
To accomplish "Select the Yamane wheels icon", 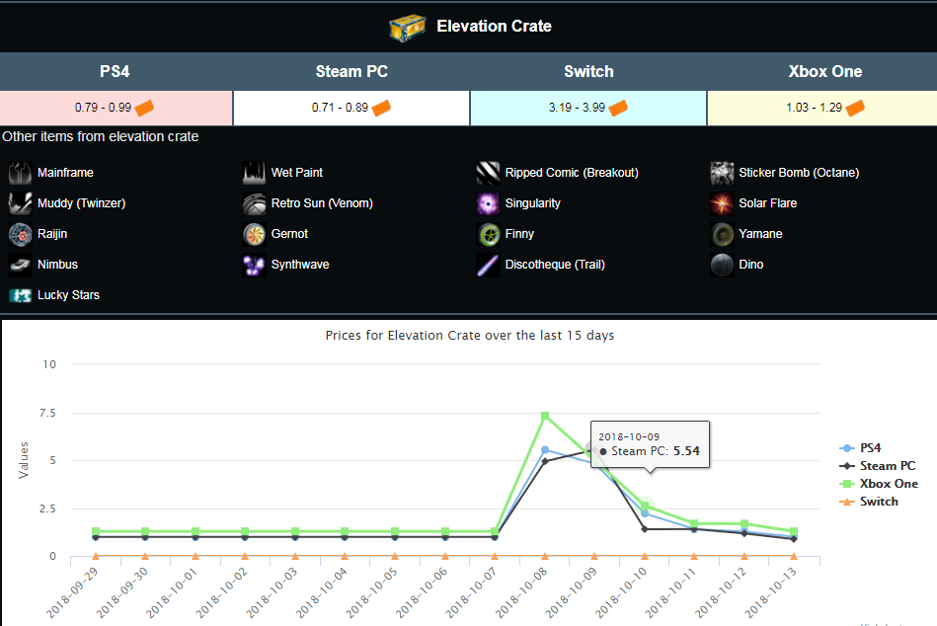I will click(x=722, y=234).
